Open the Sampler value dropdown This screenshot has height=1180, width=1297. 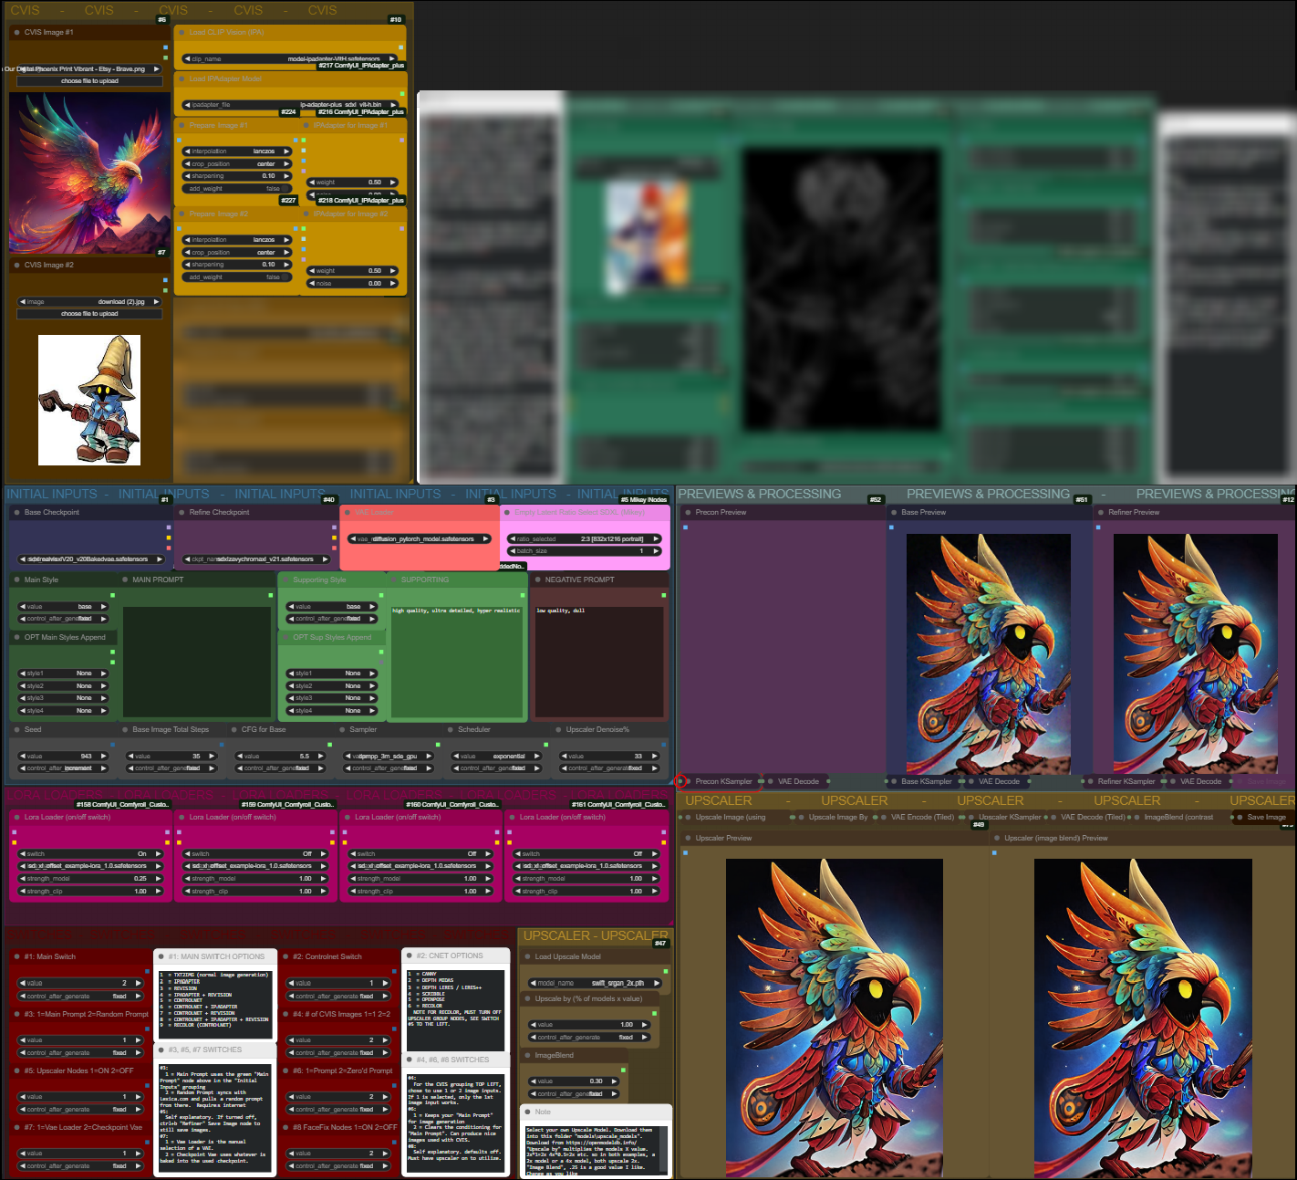coord(390,756)
